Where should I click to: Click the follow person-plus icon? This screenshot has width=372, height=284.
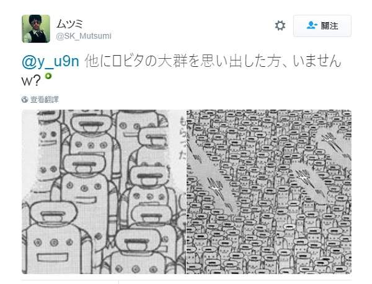311,25
